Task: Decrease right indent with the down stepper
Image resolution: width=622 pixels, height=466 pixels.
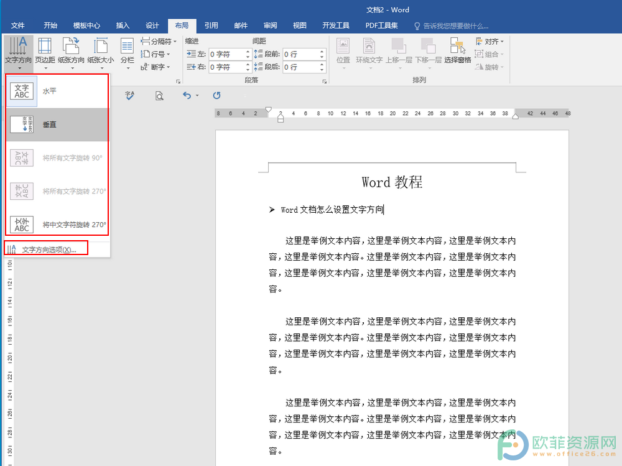Action: coord(248,70)
